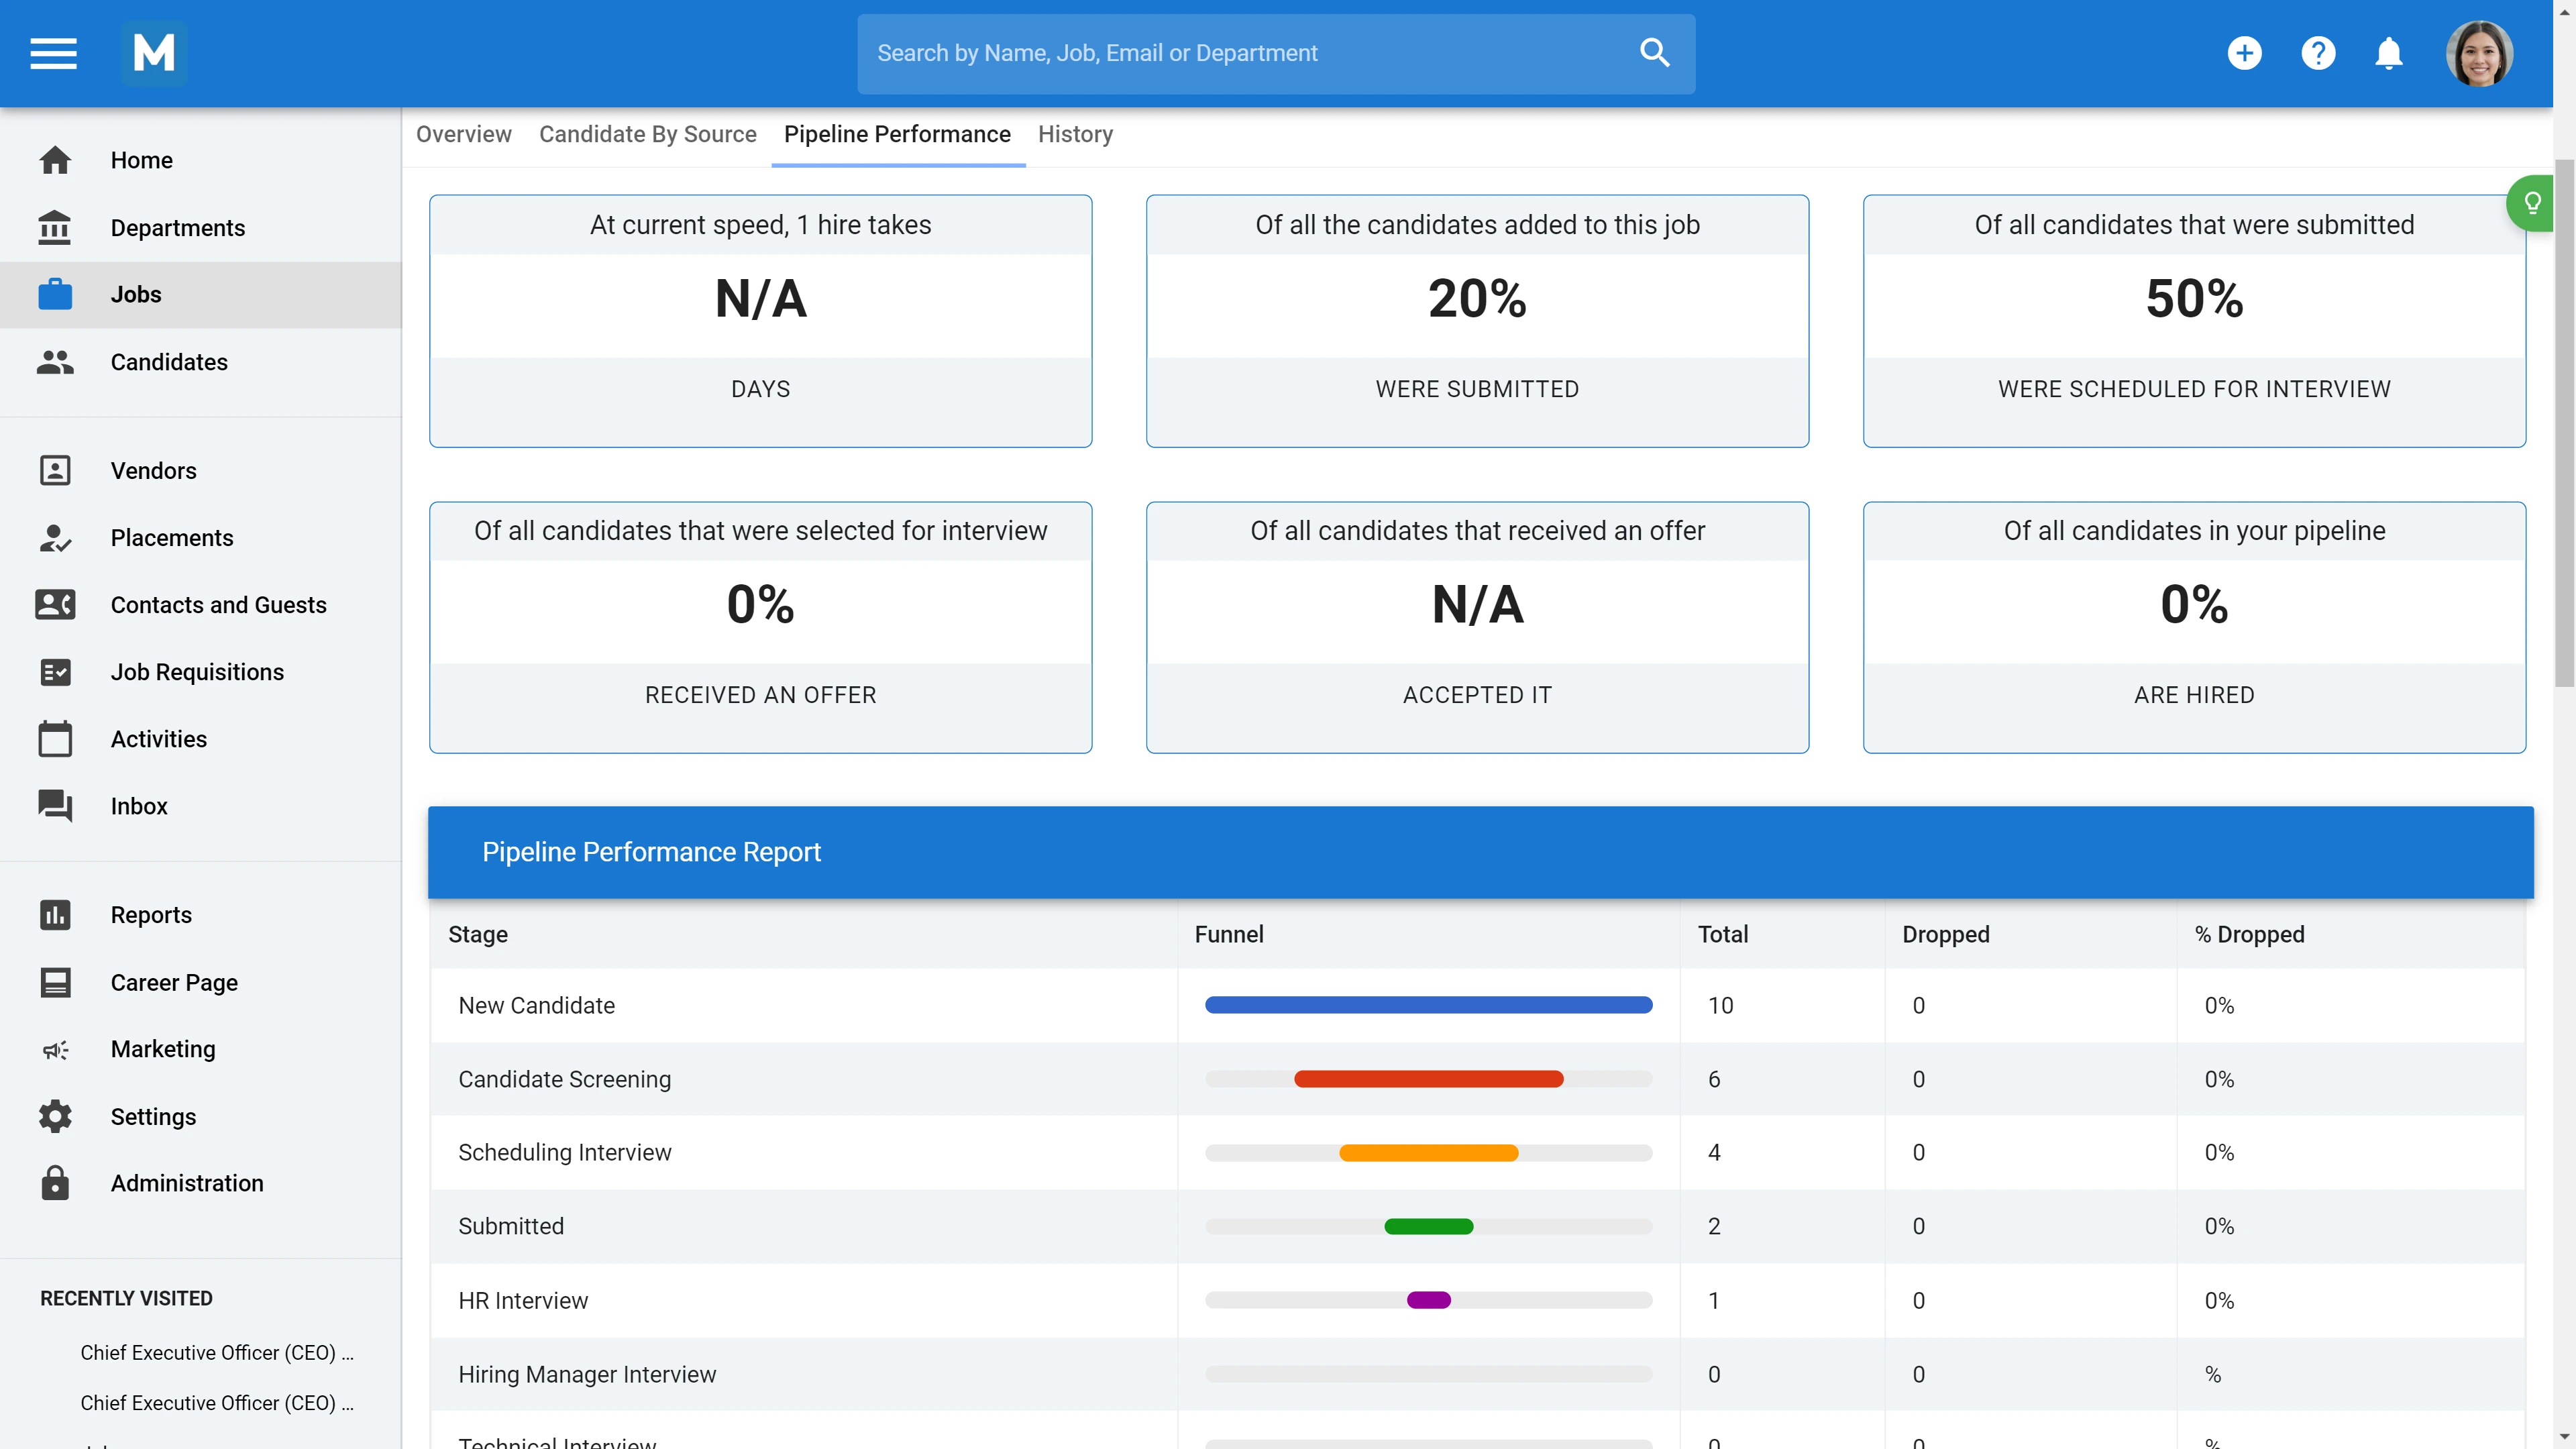Open the notifications bell

click(x=2388, y=53)
